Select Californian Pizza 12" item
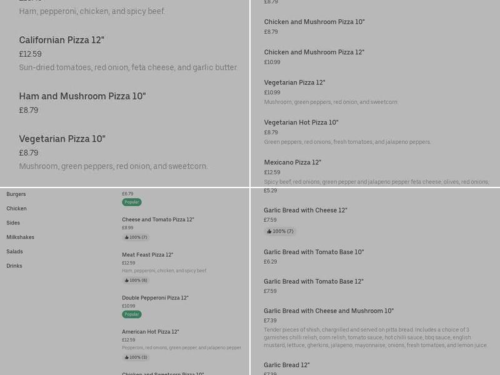This screenshot has height=375, width=500. click(x=61, y=40)
